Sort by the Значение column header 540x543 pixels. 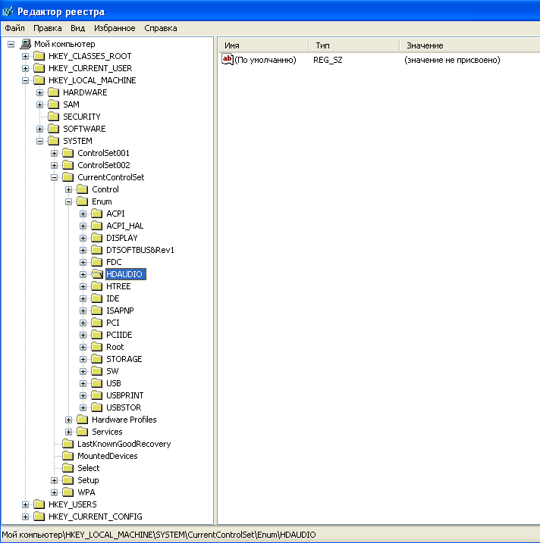pos(470,45)
